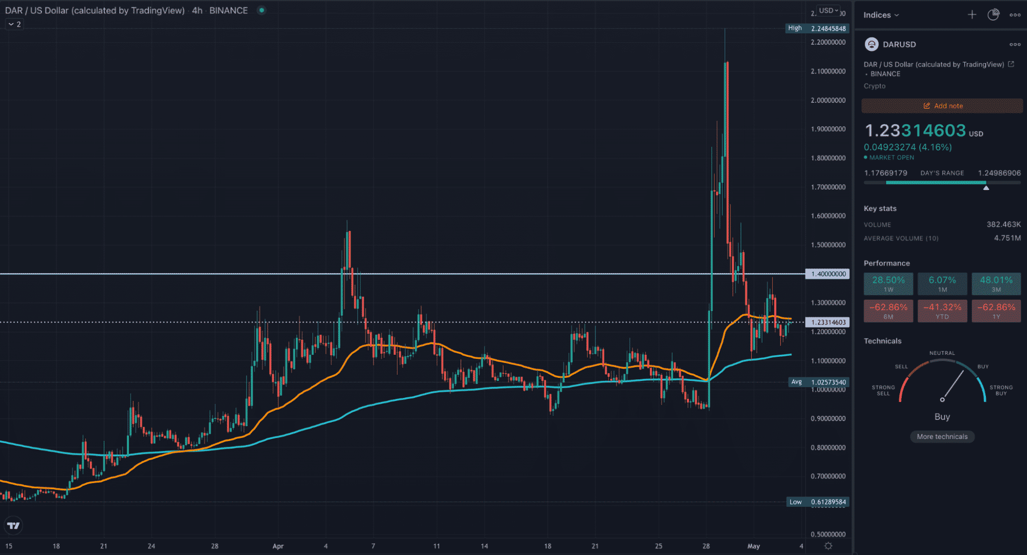
Task: Open the Indices watchlist dropdown
Action: pyautogui.click(x=881, y=15)
